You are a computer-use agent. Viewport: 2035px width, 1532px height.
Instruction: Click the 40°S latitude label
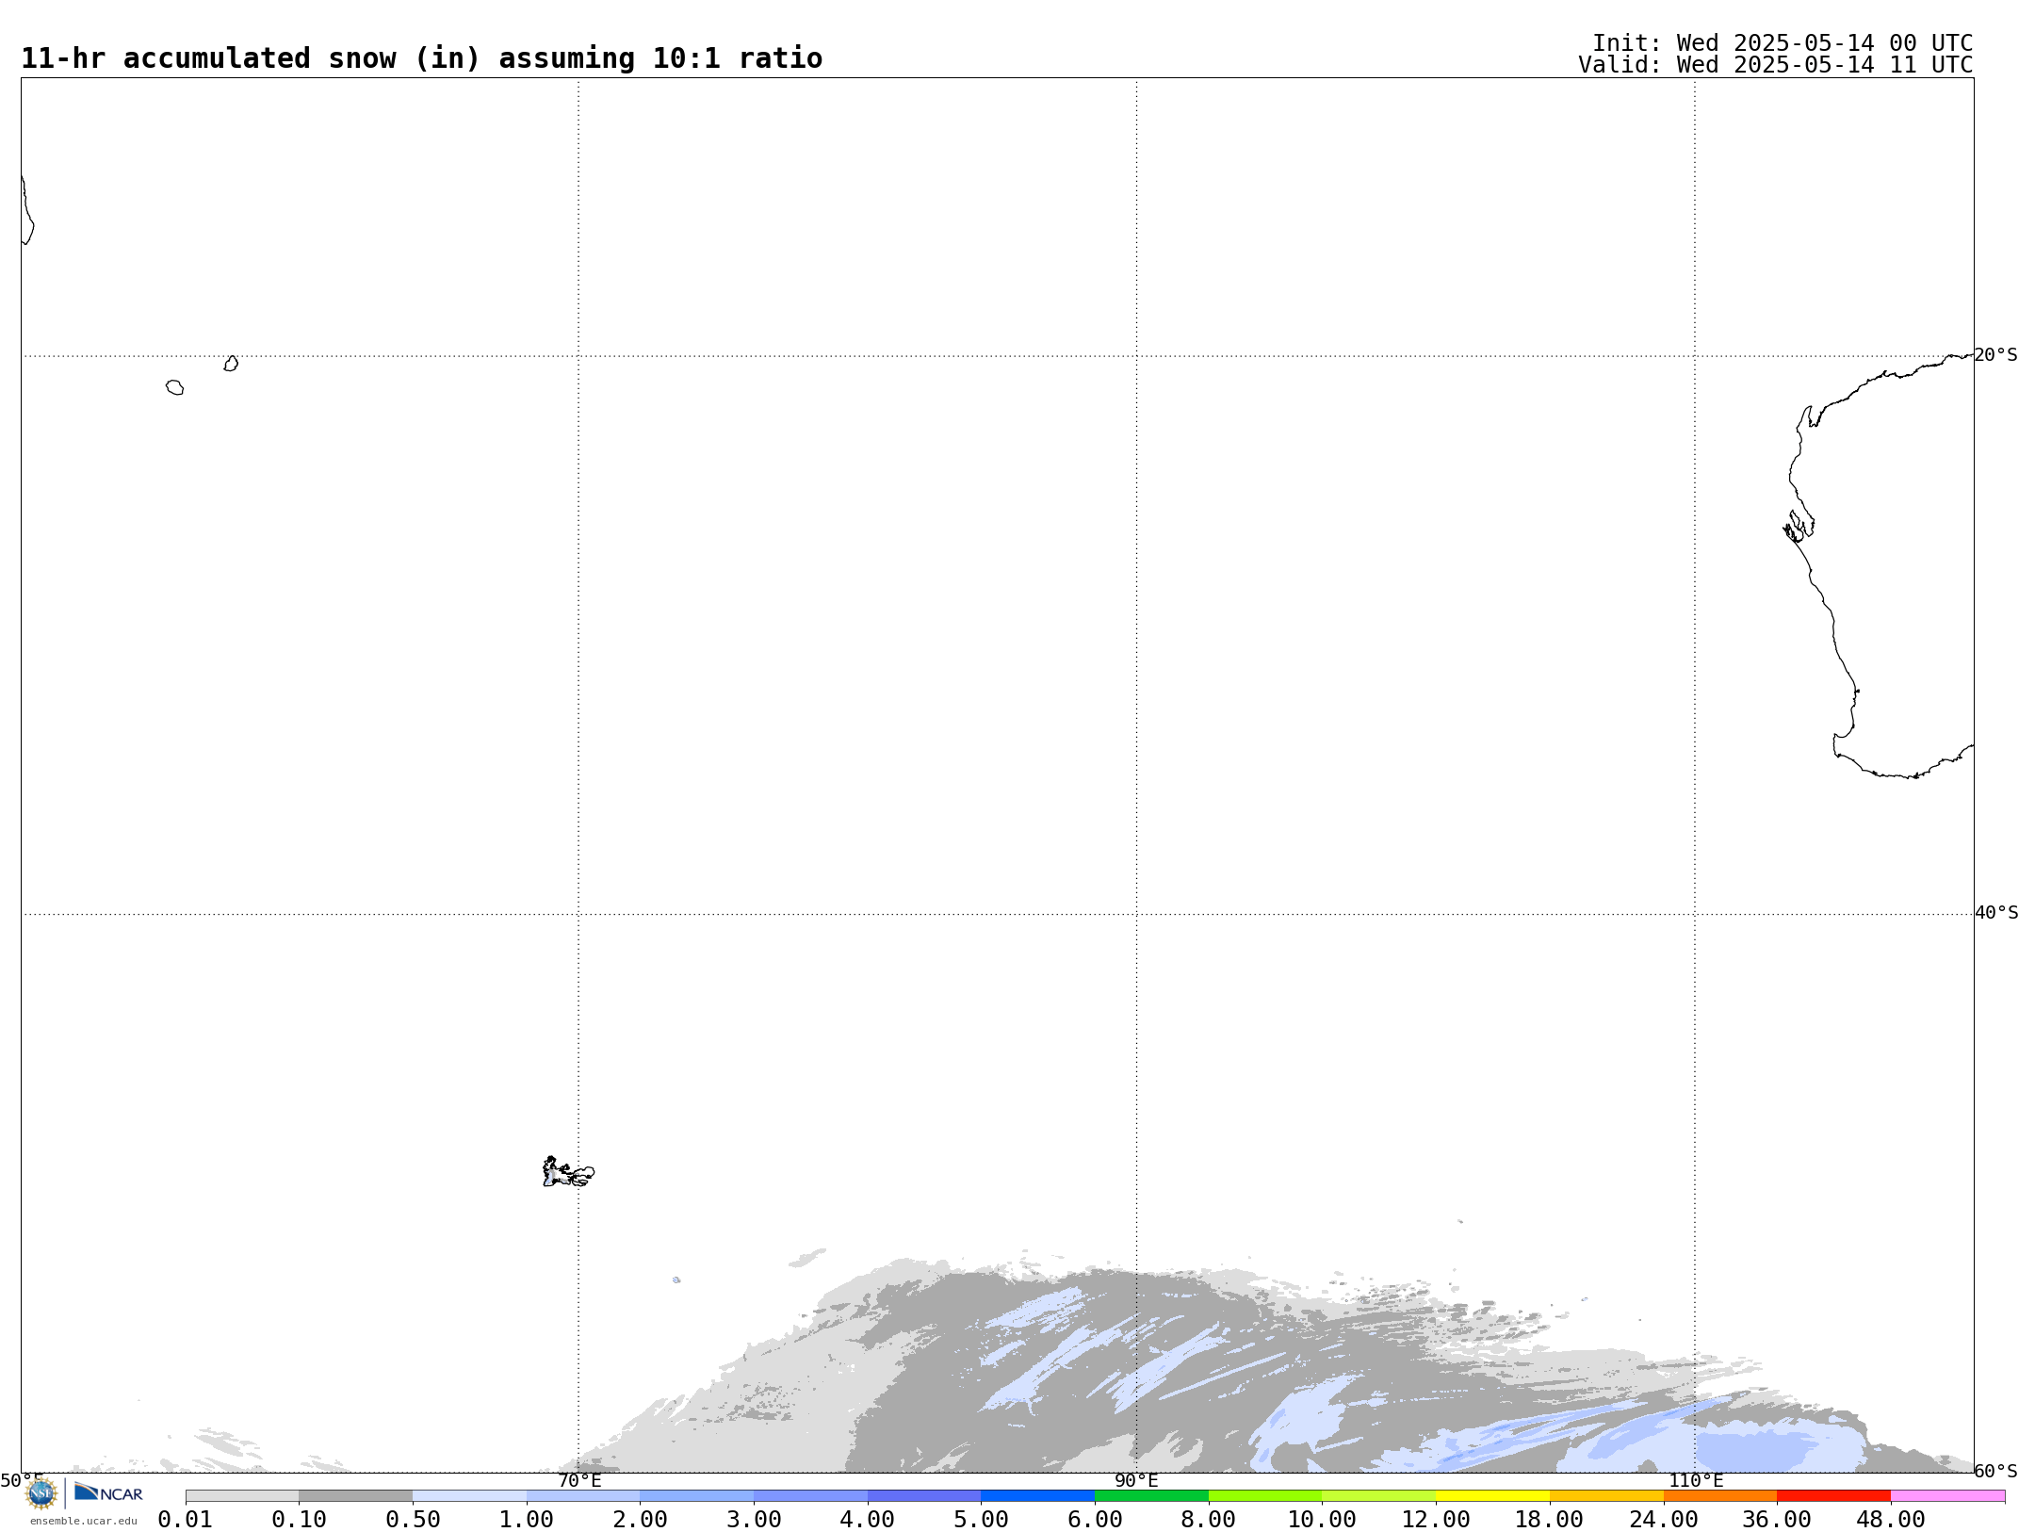click(1996, 913)
